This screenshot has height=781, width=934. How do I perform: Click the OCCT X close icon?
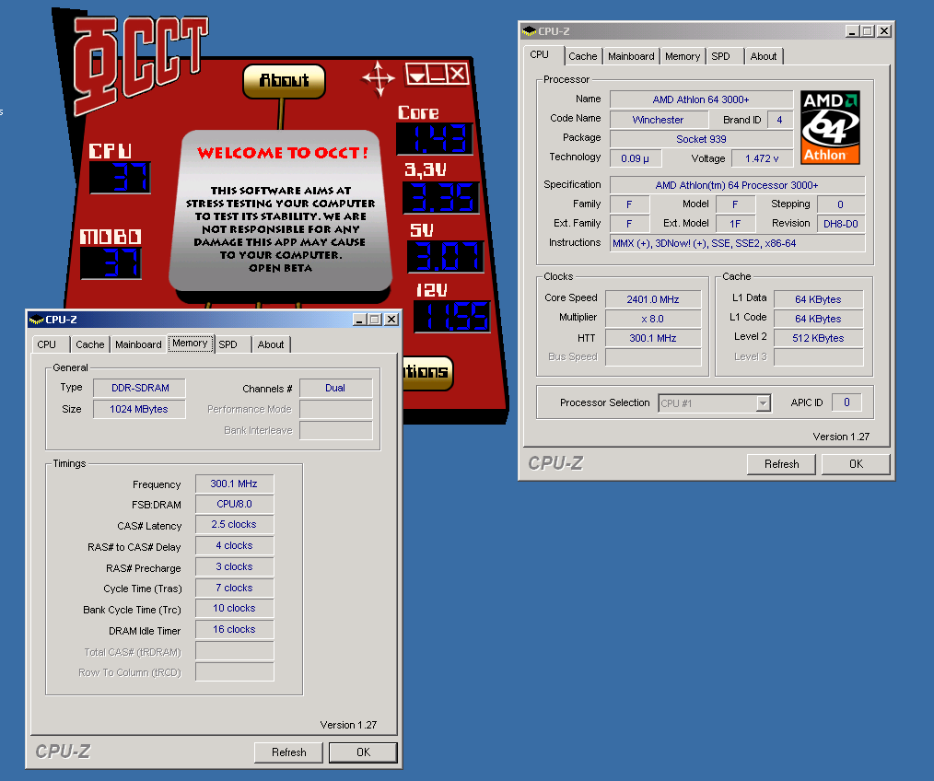pyautogui.click(x=458, y=74)
